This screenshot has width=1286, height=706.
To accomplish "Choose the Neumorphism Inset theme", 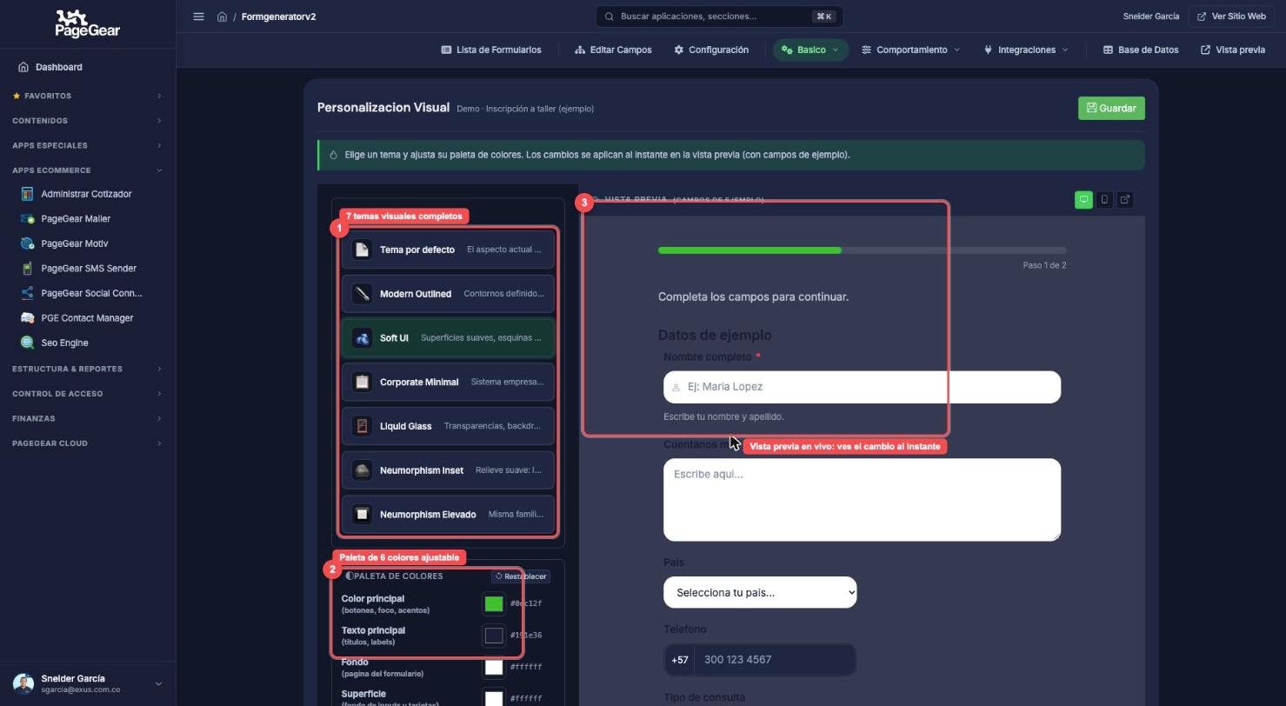I will (448, 470).
